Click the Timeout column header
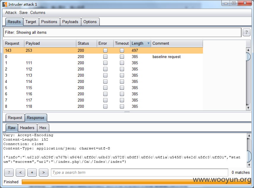Image resolution: width=254 pixels, height=188 pixels. tap(122, 44)
